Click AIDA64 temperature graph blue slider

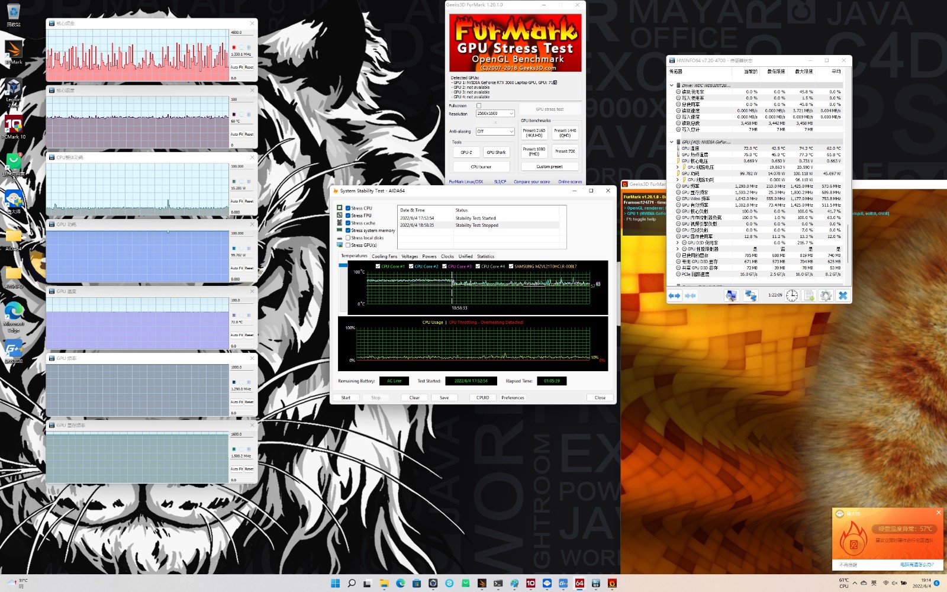[x=343, y=266]
